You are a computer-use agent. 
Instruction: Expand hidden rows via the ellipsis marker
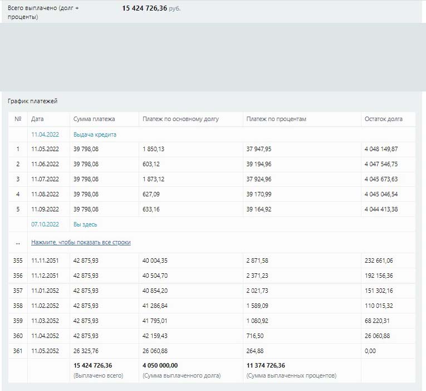coord(18,242)
